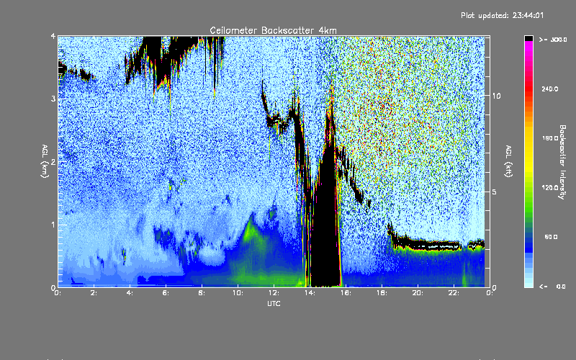Click the 'Ceilometer Backscatter 4km' plot title
The width and height of the screenshot is (576, 360).
point(273,30)
